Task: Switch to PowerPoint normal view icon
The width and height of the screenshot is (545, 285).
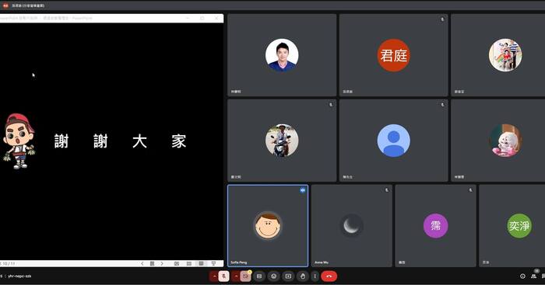Action: coord(177,263)
